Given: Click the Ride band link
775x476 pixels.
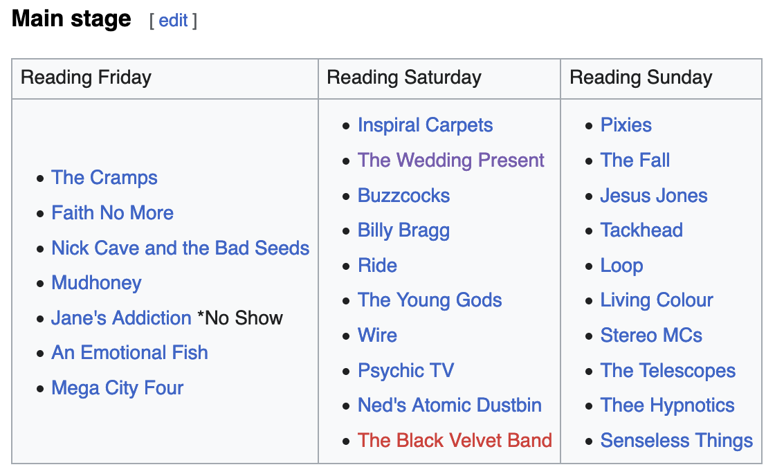Looking at the screenshot, I should pos(377,266).
